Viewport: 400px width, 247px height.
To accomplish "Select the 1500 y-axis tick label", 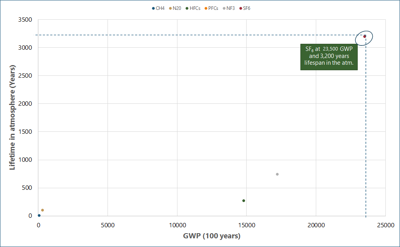I will click(25, 132).
